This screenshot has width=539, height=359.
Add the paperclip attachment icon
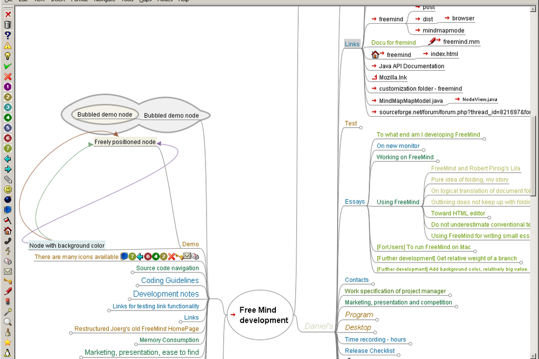pos(7,179)
